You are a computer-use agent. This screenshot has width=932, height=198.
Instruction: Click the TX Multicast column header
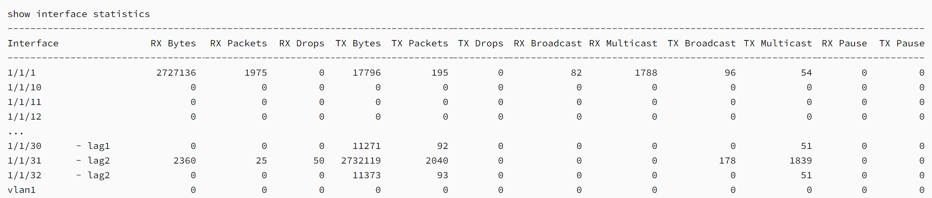click(x=778, y=44)
